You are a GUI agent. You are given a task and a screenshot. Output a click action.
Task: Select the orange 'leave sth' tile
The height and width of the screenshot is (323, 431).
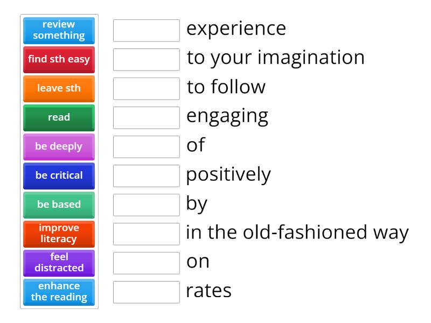click(59, 89)
